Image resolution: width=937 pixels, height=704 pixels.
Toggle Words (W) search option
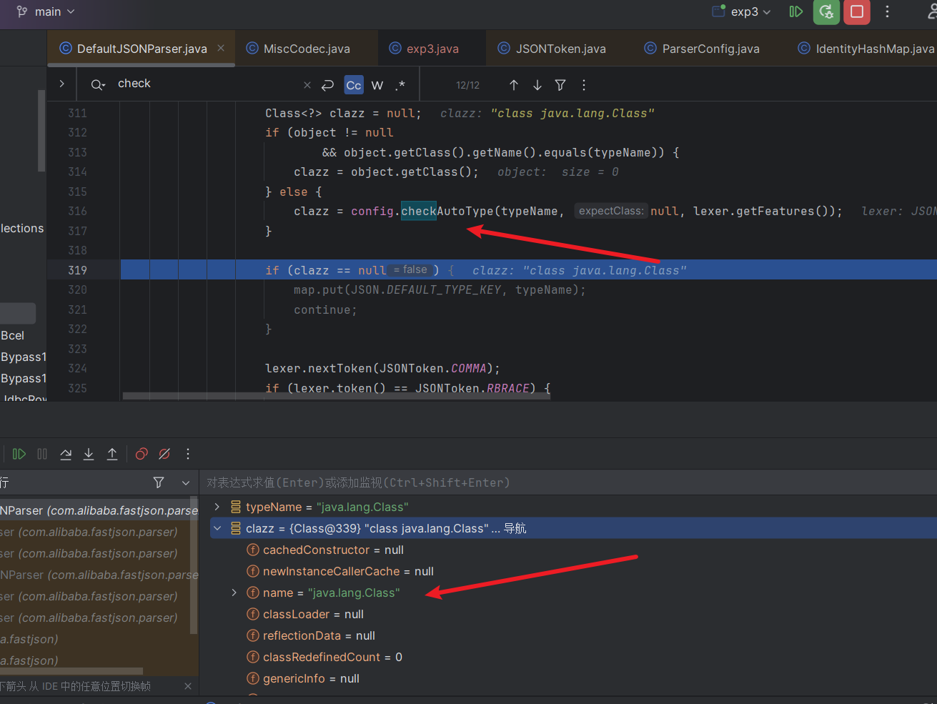(377, 85)
